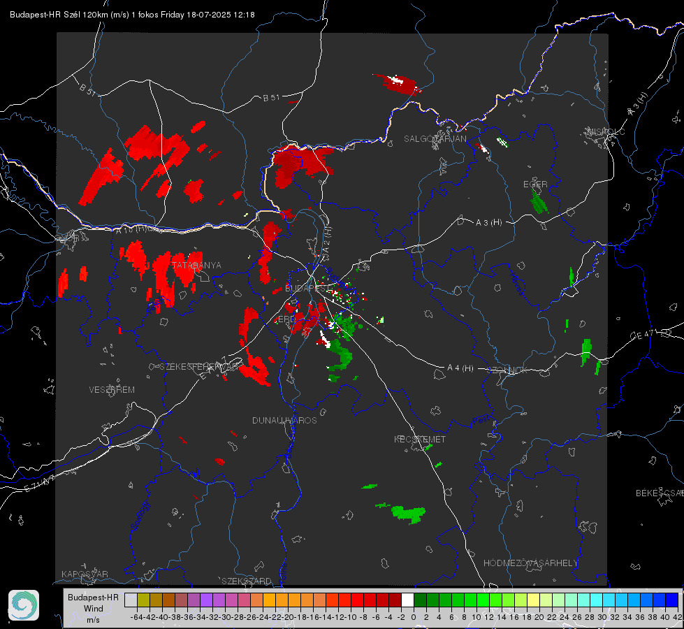Select the 0 legend value
The height and width of the screenshot is (629, 684).
click(x=414, y=617)
